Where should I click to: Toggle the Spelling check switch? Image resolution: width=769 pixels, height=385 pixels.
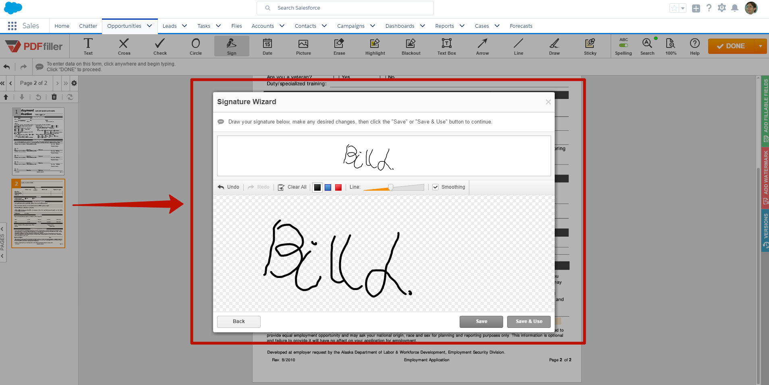624,45
